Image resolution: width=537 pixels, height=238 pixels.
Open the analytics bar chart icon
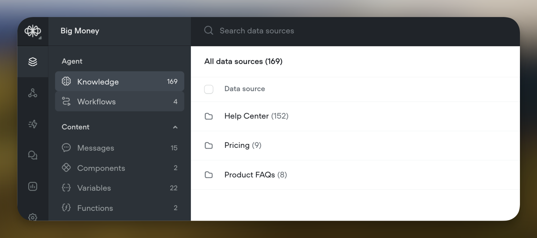[32, 186]
